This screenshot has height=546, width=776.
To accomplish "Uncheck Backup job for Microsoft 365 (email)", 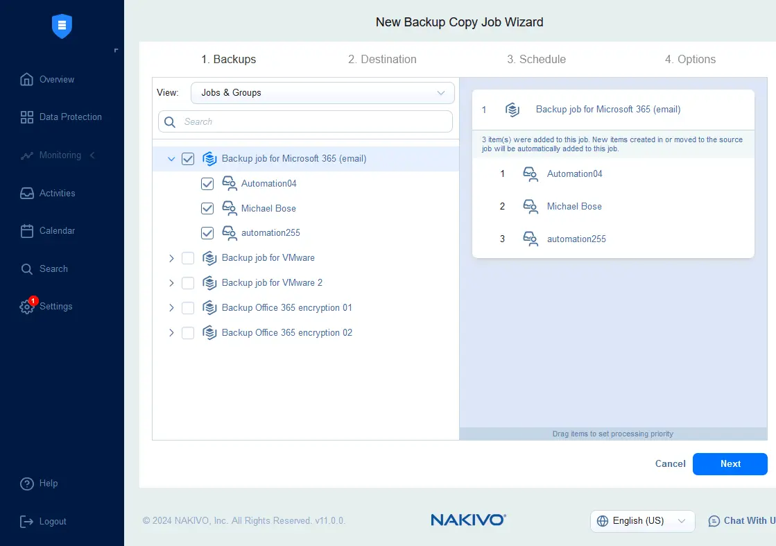I will (x=188, y=159).
